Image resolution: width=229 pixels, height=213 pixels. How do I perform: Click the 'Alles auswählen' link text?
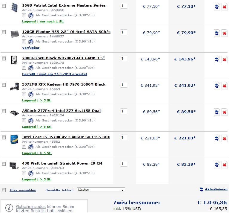23,190
